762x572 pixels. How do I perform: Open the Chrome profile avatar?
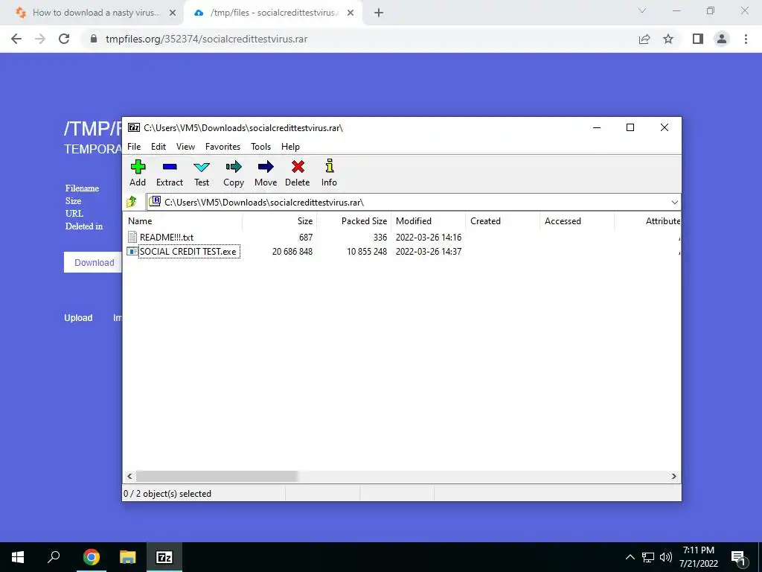[x=722, y=39]
